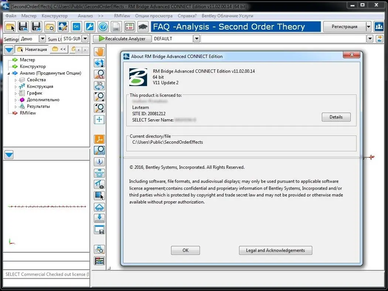Screen dimensions: 388x291
Task: Click the people icon beside Регистрация
Action: pyautogui.click(x=379, y=27)
